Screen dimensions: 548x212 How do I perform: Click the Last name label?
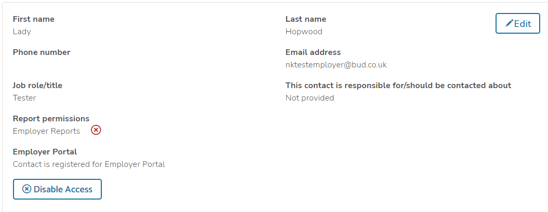[x=306, y=19]
